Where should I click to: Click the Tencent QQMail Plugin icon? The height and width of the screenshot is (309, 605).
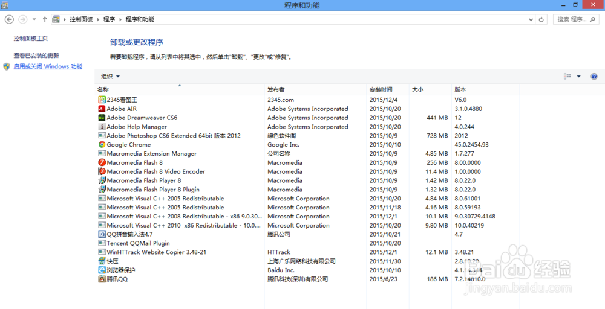coord(102,243)
